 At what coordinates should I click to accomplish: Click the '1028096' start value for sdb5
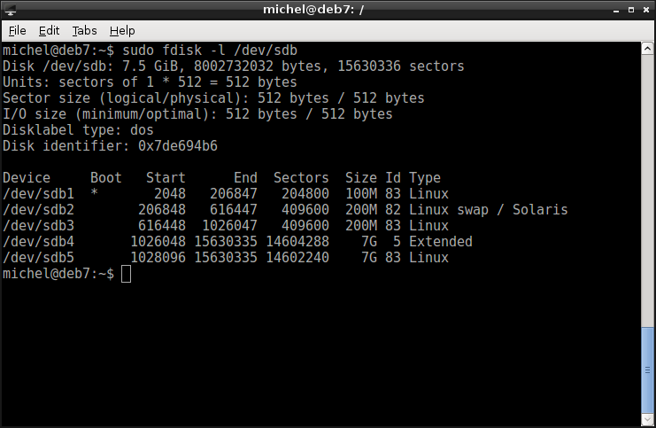pos(158,257)
